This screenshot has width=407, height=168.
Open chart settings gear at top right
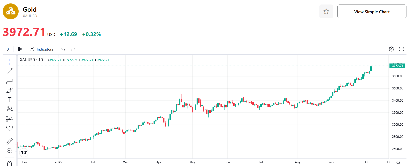pos(391,49)
